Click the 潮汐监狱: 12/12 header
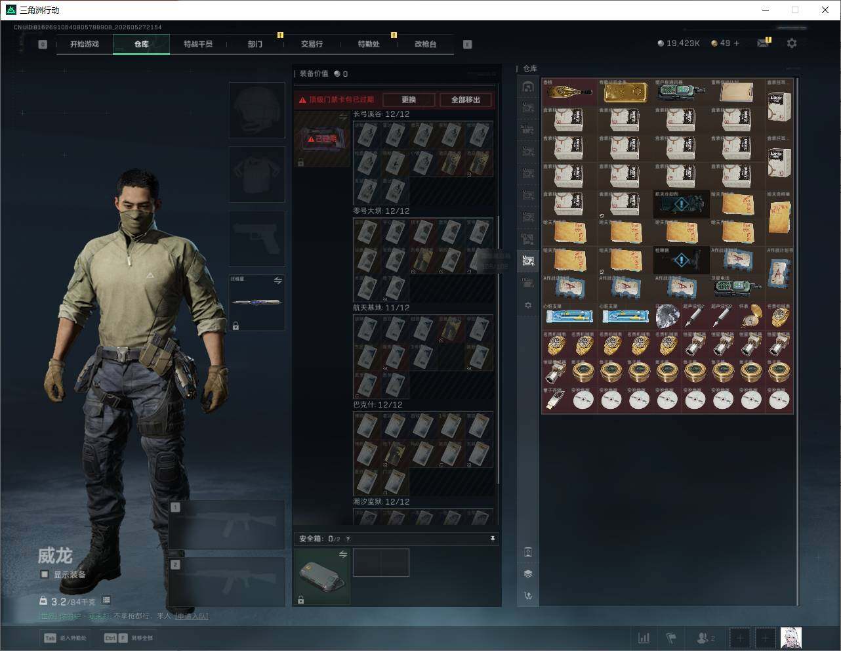The width and height of the screenshot is (841, 651). tap(381, 502)
